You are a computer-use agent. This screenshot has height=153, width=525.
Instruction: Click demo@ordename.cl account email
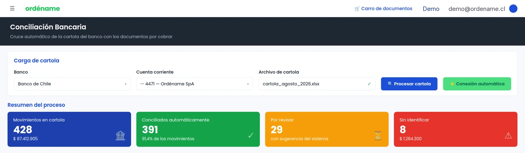pos(477,8)
